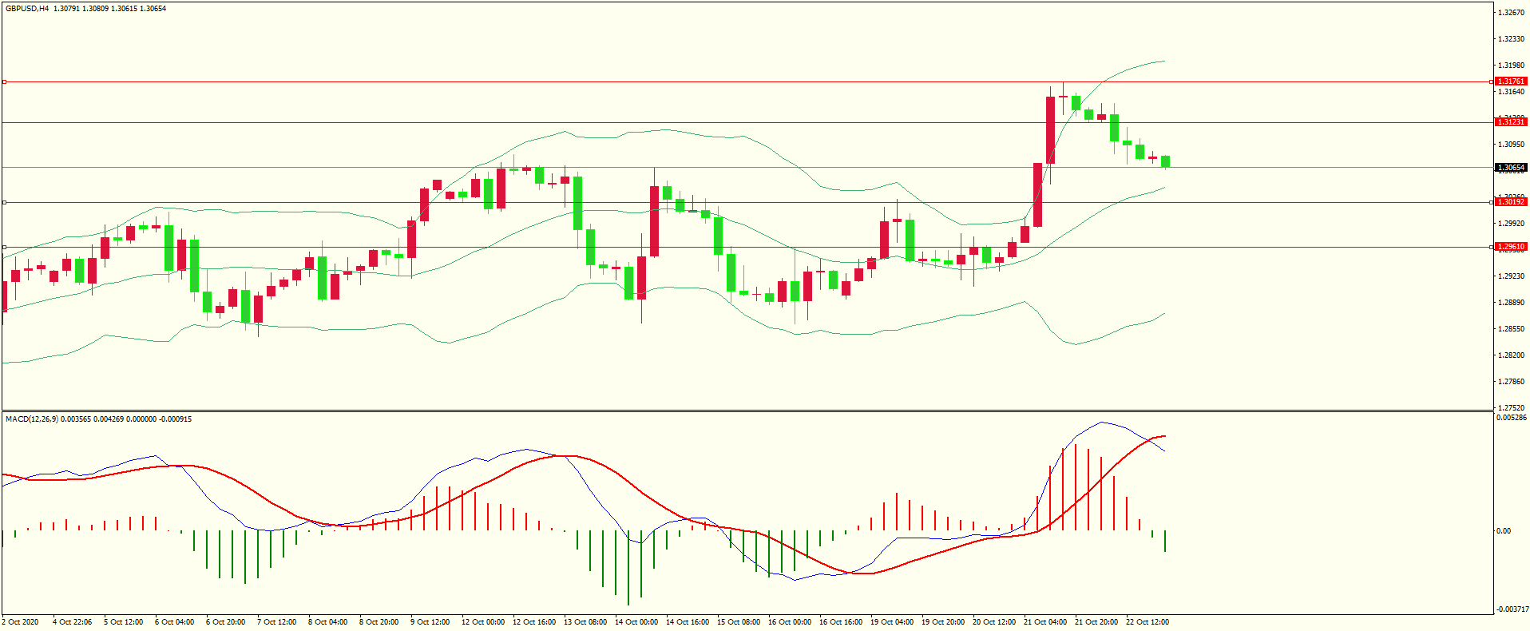Click the 2 Oct 2020 time label
The height and width of the screenshot is (631, 1530).
21,622
